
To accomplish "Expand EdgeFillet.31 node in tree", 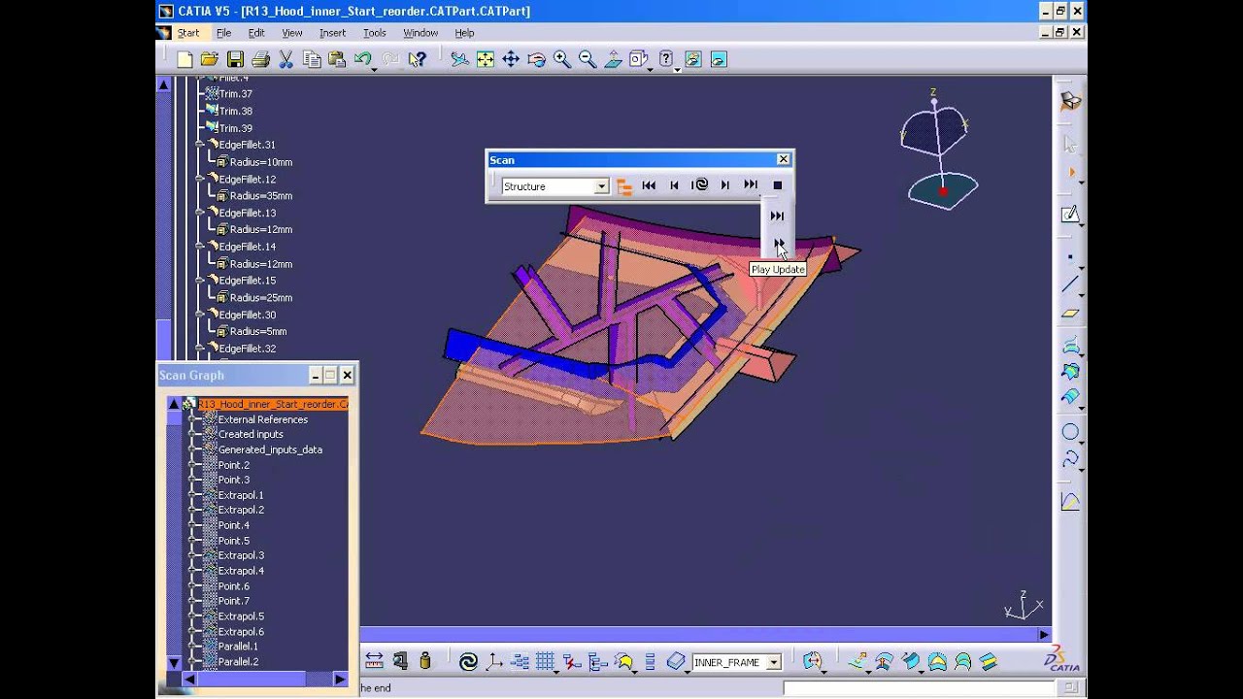I will pyautogui.click(x=199, y=145).
